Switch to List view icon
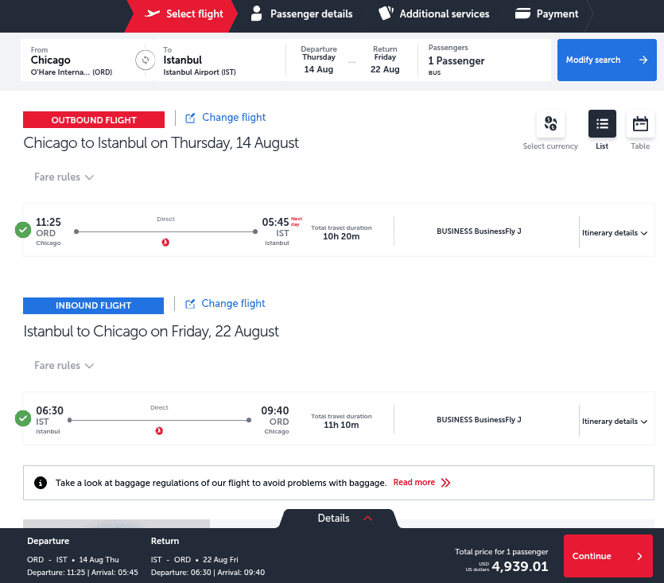The image size is (664, 583). pyautogui.click(x=602, y=124)
